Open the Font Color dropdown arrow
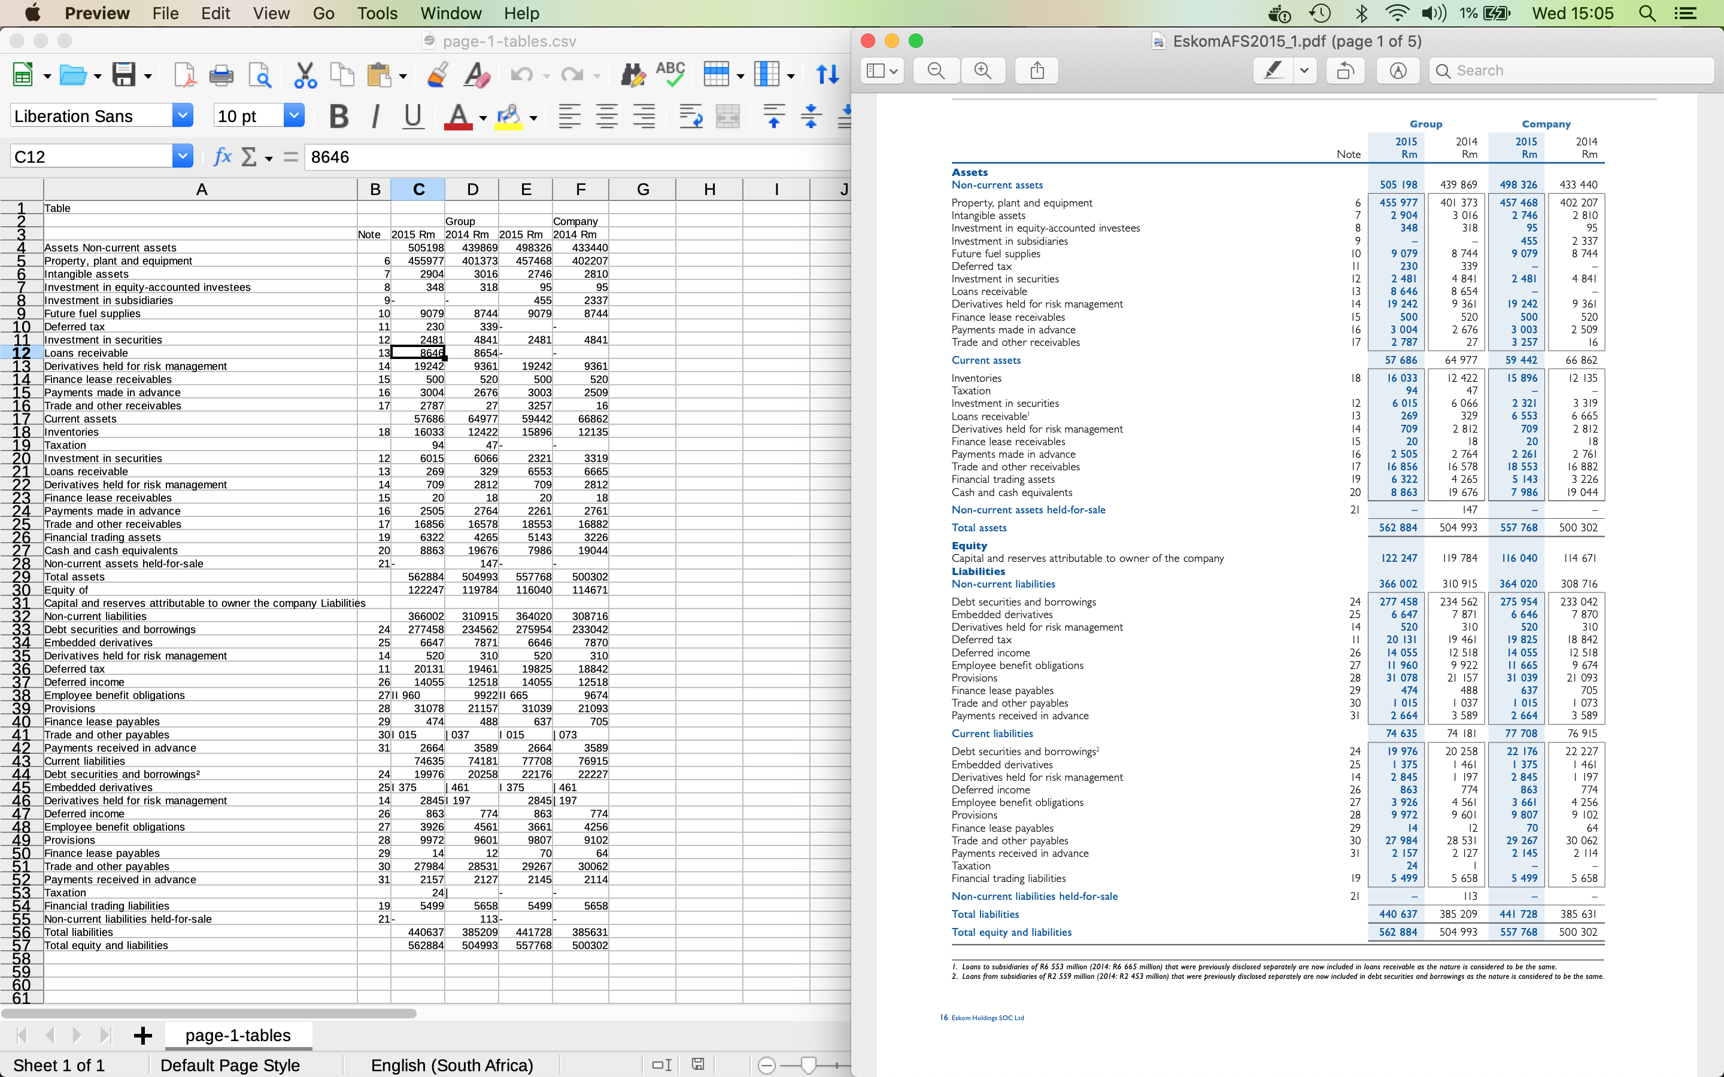This screenshot has height=1077, width=1724. pos(483,118)
